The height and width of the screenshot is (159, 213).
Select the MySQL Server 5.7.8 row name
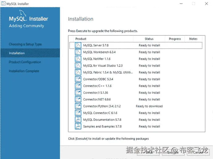tap(96, 45)
